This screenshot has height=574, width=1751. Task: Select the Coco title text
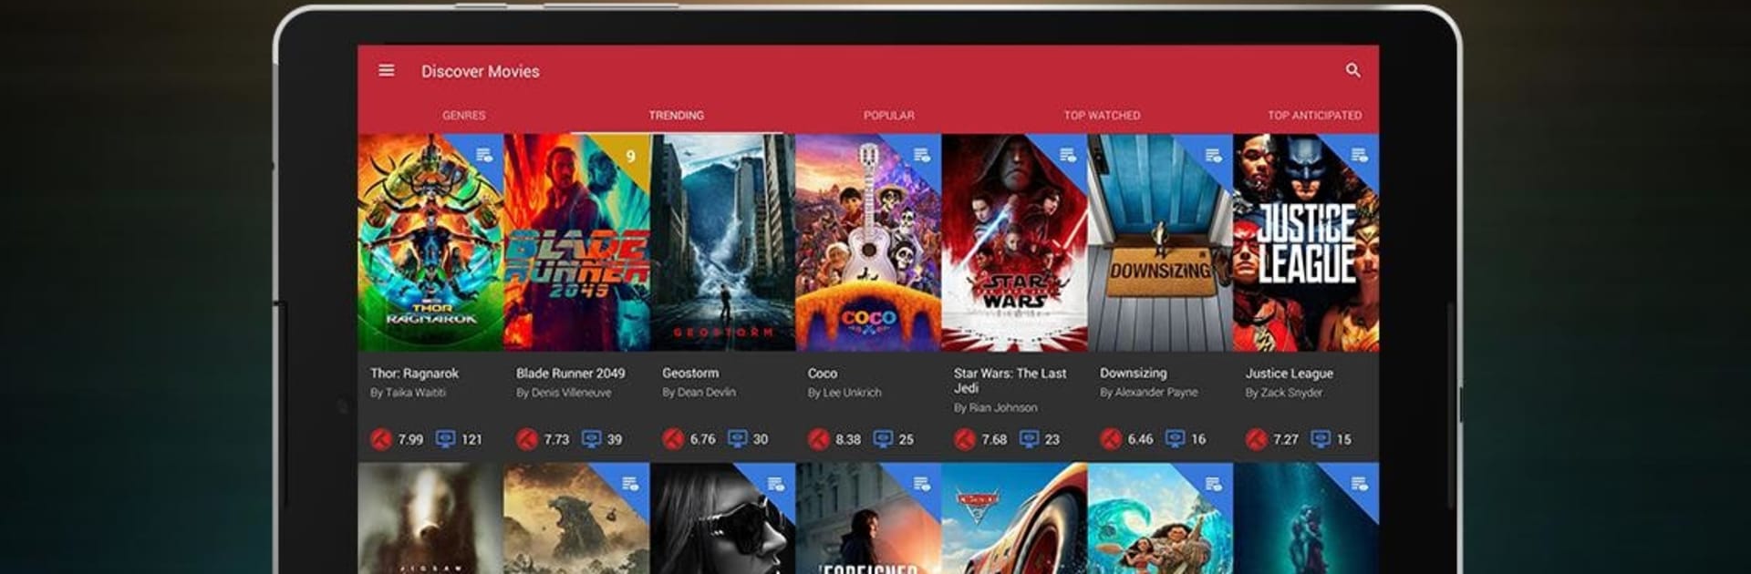coord(823,374)
